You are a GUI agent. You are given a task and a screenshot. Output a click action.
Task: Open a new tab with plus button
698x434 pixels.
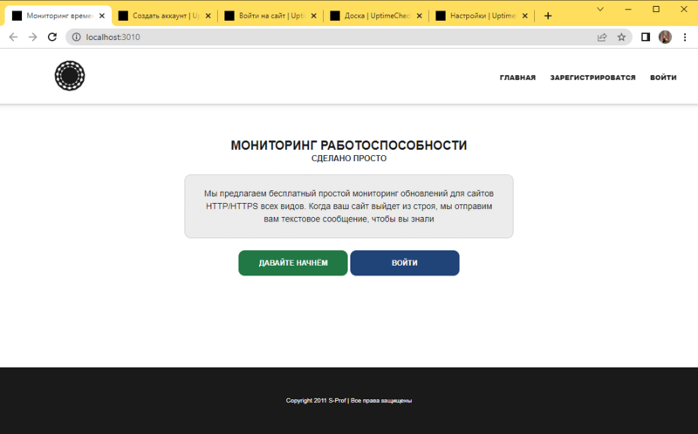click(x=548, y=16)
